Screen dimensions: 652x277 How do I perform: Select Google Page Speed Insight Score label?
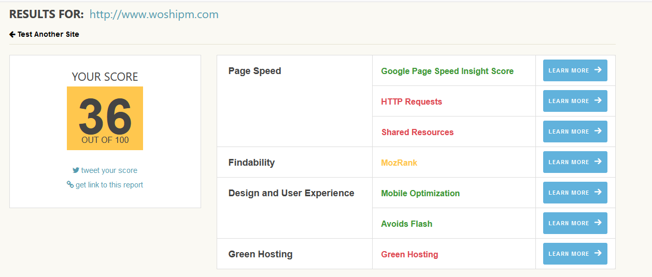(447, 71)
